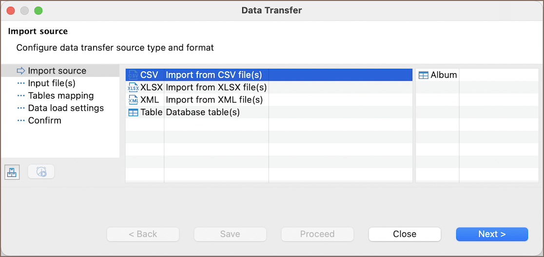Select the Confirm step in sidebar

[44, 120]
